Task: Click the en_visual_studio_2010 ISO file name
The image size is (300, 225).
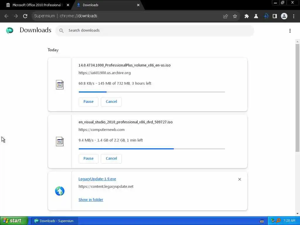Action: click(x=125, y=122)
